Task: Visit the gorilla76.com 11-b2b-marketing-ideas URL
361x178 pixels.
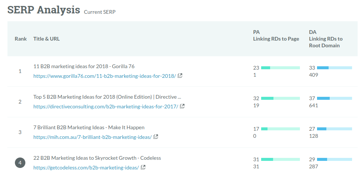Action: coord(105,76)
